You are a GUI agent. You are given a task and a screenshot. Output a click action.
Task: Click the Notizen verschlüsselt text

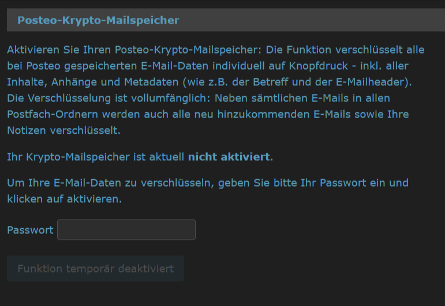[63, 130]
